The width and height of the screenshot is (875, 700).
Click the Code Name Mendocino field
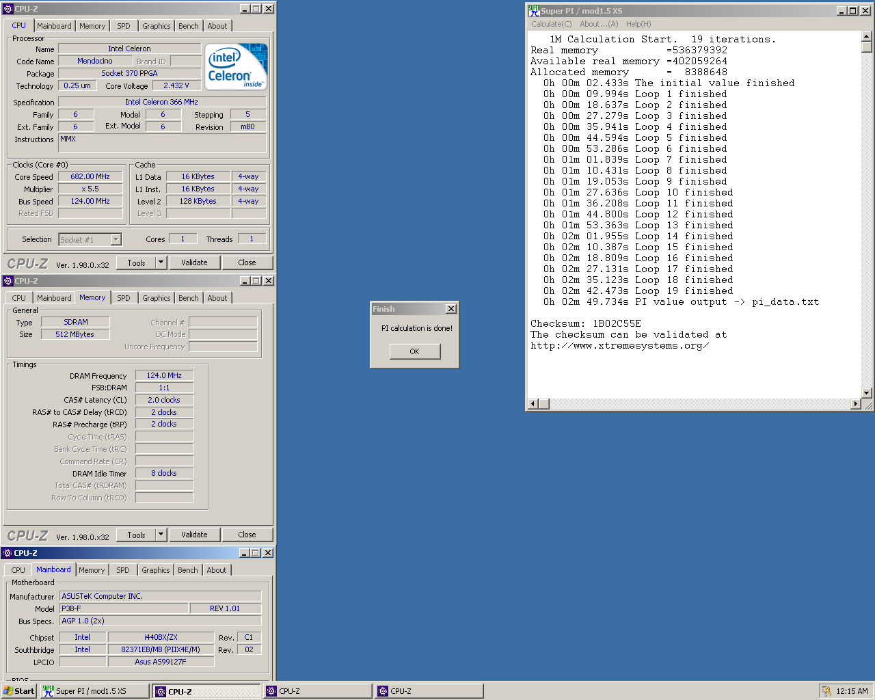95,61
